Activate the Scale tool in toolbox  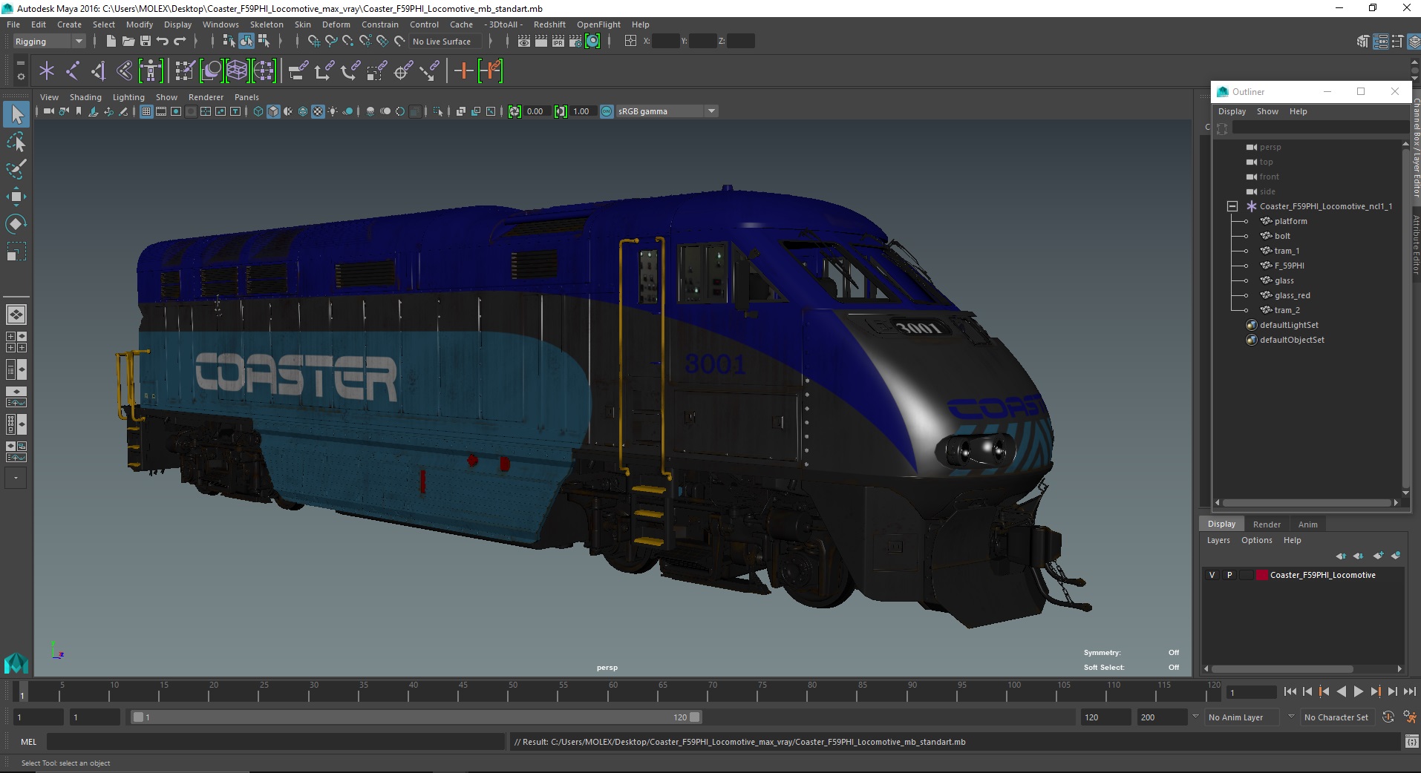[16, 251]
